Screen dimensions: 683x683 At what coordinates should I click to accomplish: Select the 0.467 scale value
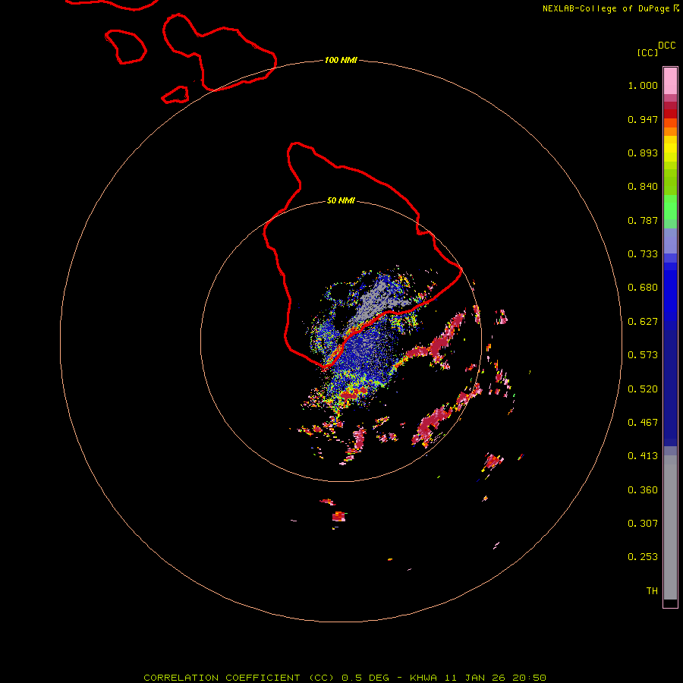click(643, 423)
